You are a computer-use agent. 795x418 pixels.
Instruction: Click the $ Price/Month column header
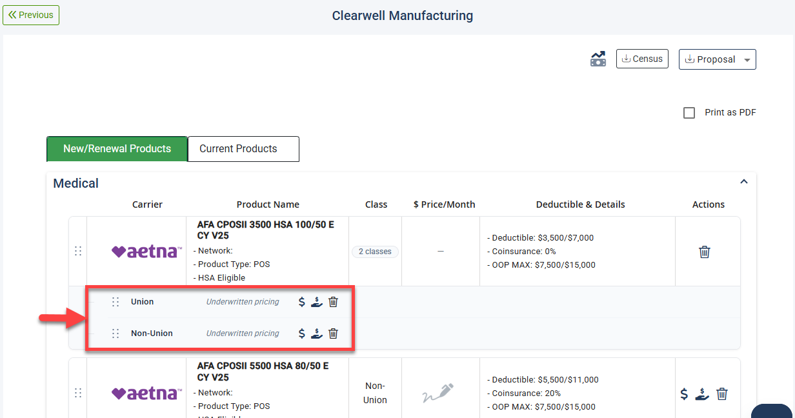(x=444, y=204)
